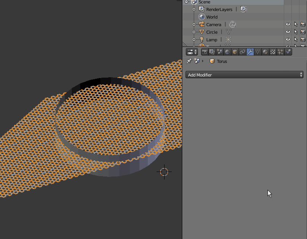
Task: Open the Add Modifier dropdown
Action: (244, 75)
